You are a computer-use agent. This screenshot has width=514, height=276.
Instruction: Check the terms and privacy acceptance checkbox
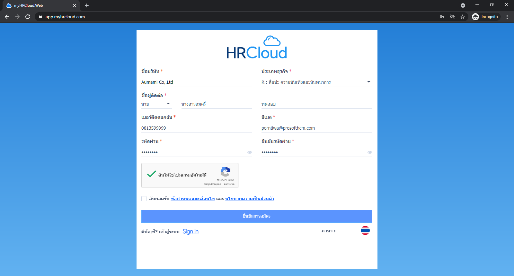144,199
